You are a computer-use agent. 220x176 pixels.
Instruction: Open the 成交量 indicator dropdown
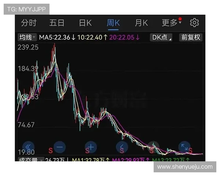point(31,160)
